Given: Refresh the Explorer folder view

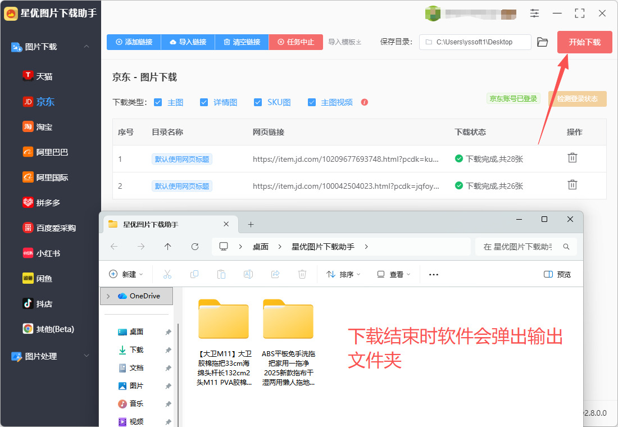Looking at the screenshot, I should click(x=195, y=247).
